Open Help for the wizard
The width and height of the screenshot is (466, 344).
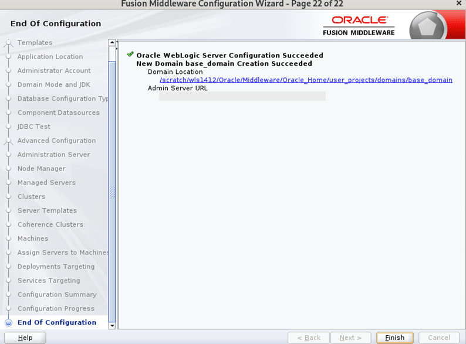coord(25,338)
